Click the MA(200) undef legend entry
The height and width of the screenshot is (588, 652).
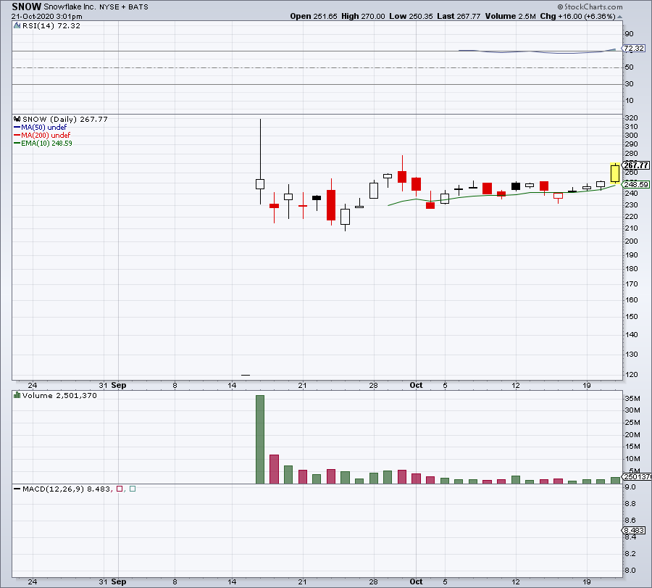click(x=46, y=136)
